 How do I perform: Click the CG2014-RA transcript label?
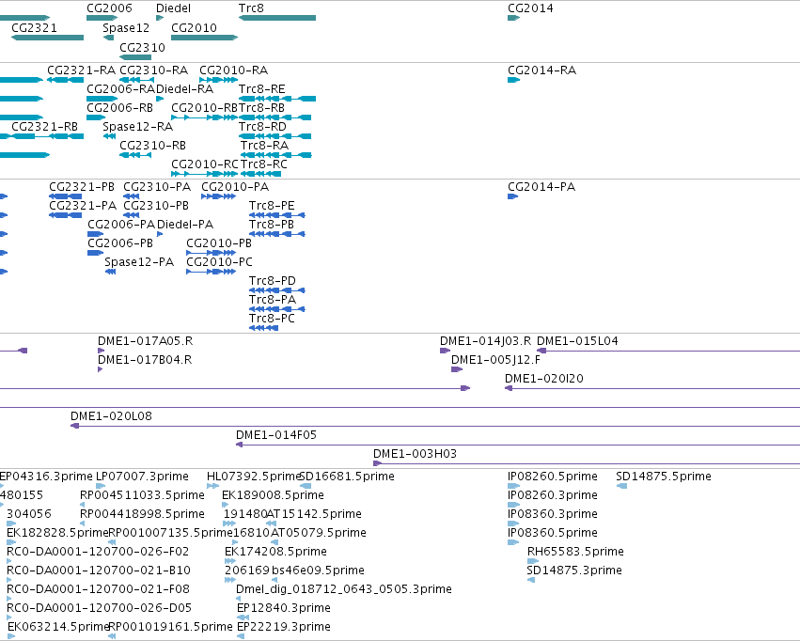[541, 70]
